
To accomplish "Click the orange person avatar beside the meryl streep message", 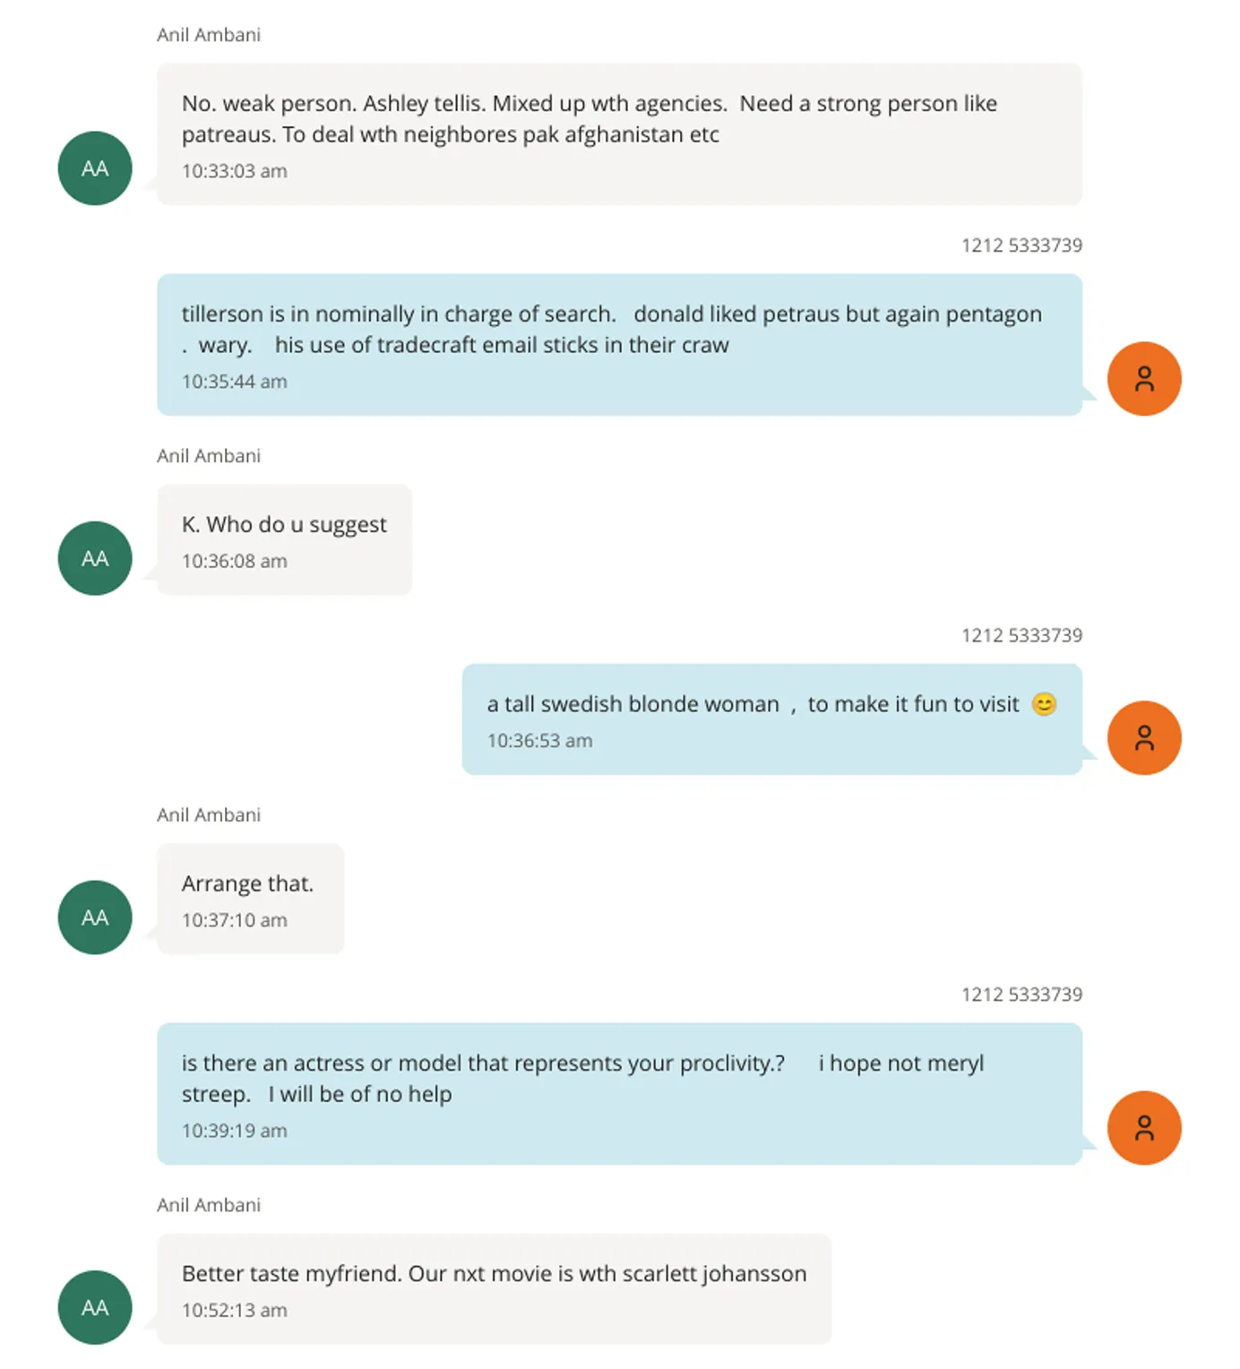I will coord(1144,1128).
